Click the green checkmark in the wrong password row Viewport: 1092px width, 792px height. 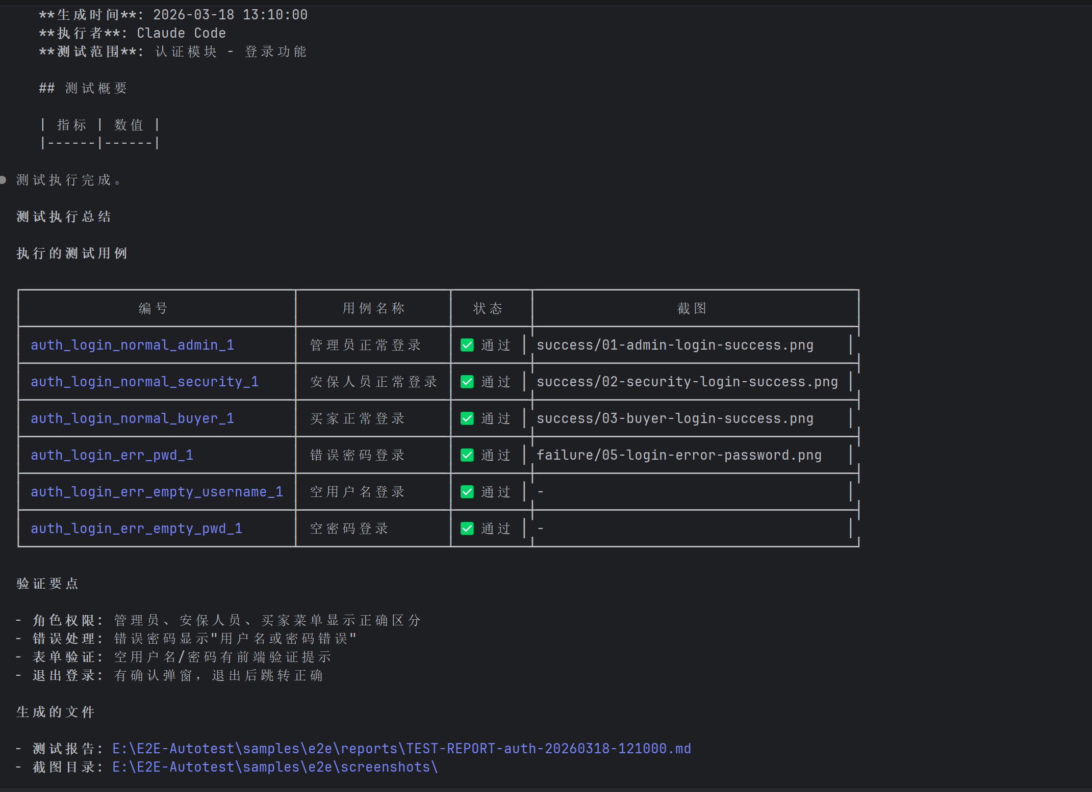pyautogui.click(x=467, y=455)
